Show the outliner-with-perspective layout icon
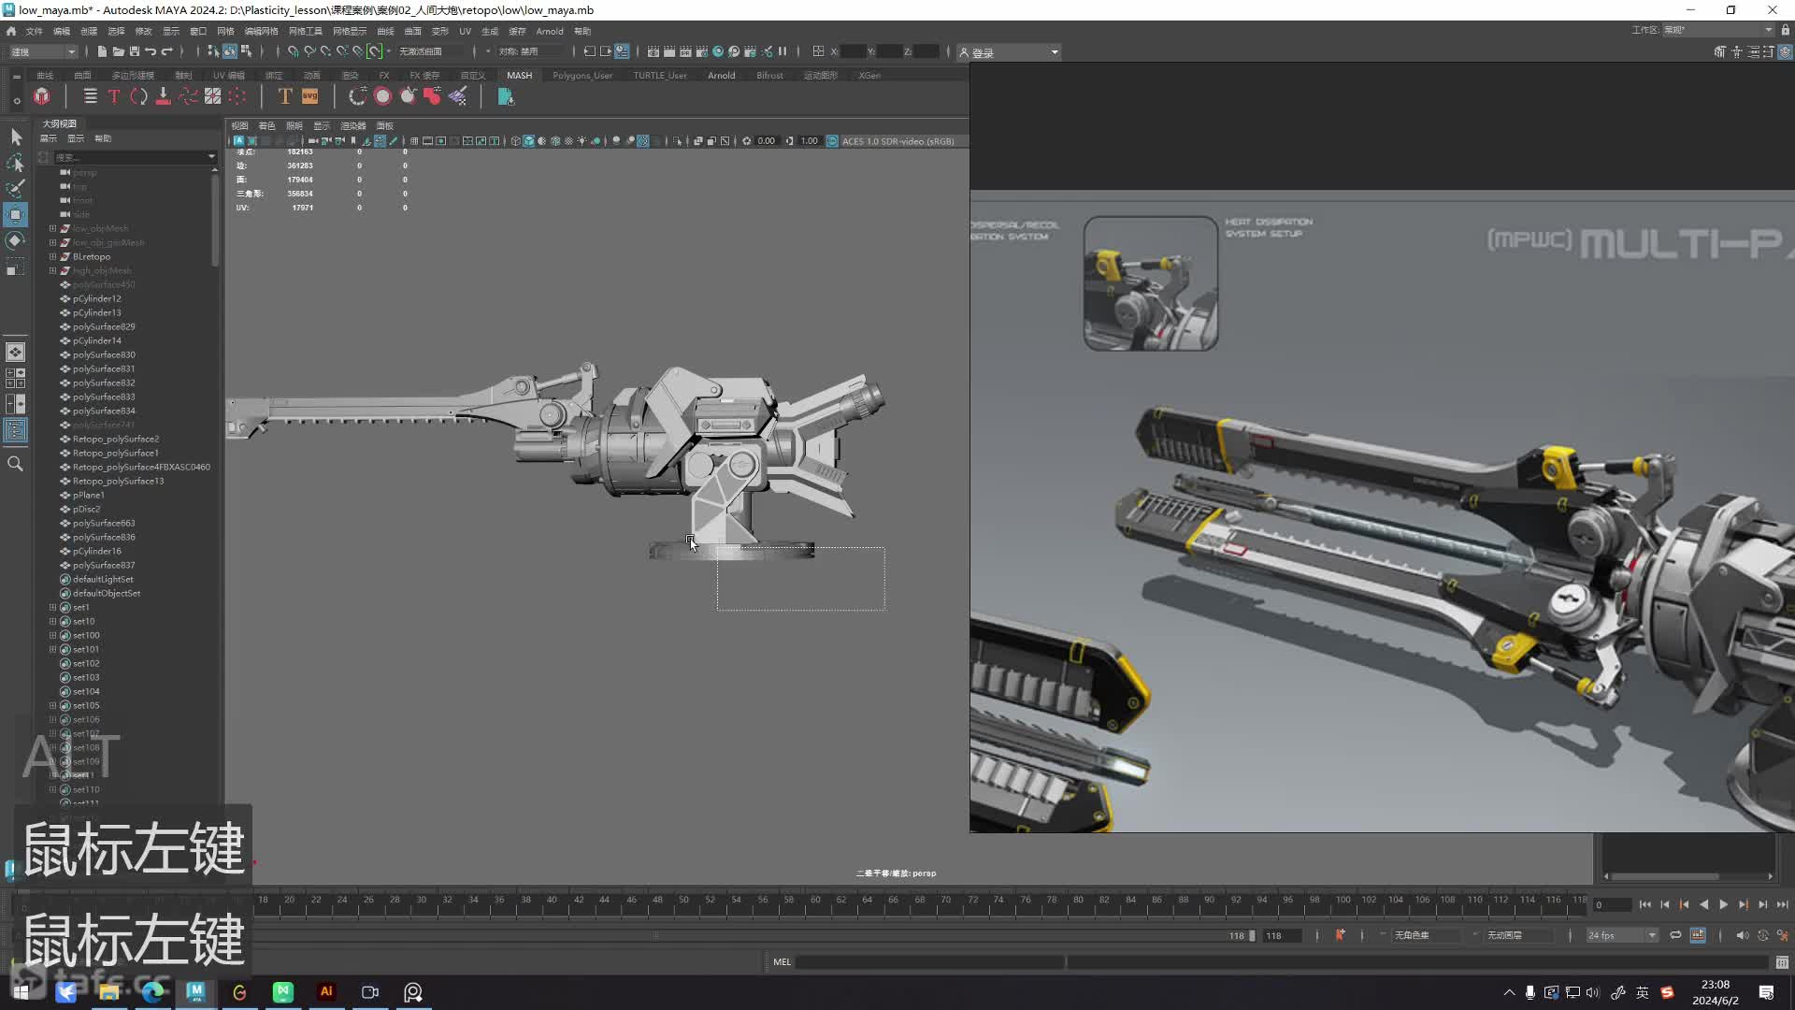The width and height of the screenshot is (1795, 1010). [16, 430]
